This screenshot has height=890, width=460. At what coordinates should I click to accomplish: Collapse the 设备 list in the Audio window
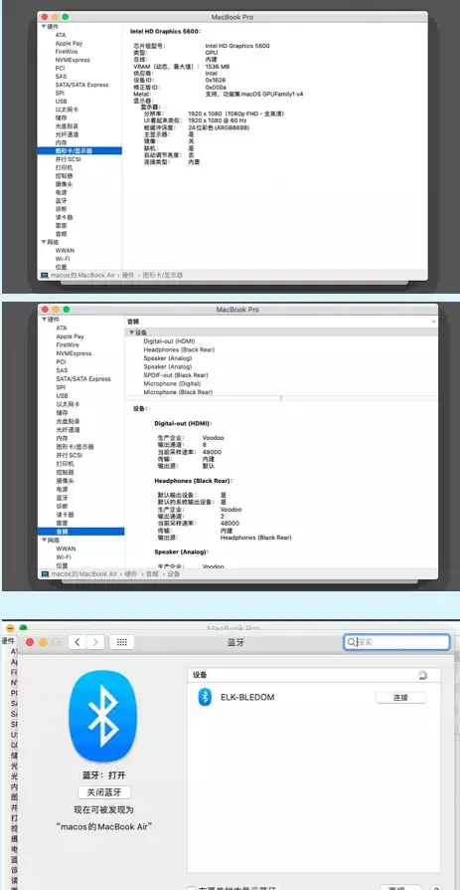131,333
